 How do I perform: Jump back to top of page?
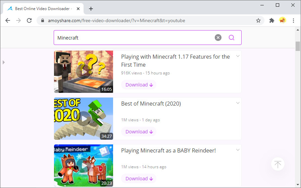tap(278, 164)
